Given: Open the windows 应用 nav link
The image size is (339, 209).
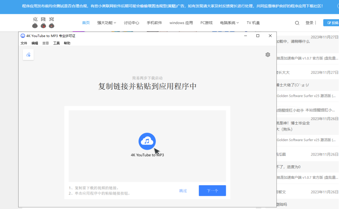Looking at the screenshot, I should (181, 23).
